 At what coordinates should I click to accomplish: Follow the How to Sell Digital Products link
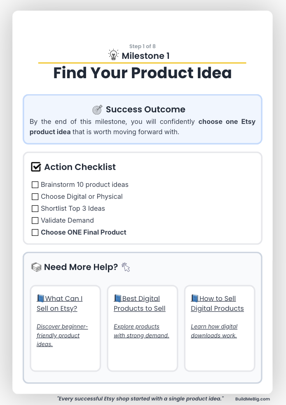pyautogui.click(x=217, y=303)
